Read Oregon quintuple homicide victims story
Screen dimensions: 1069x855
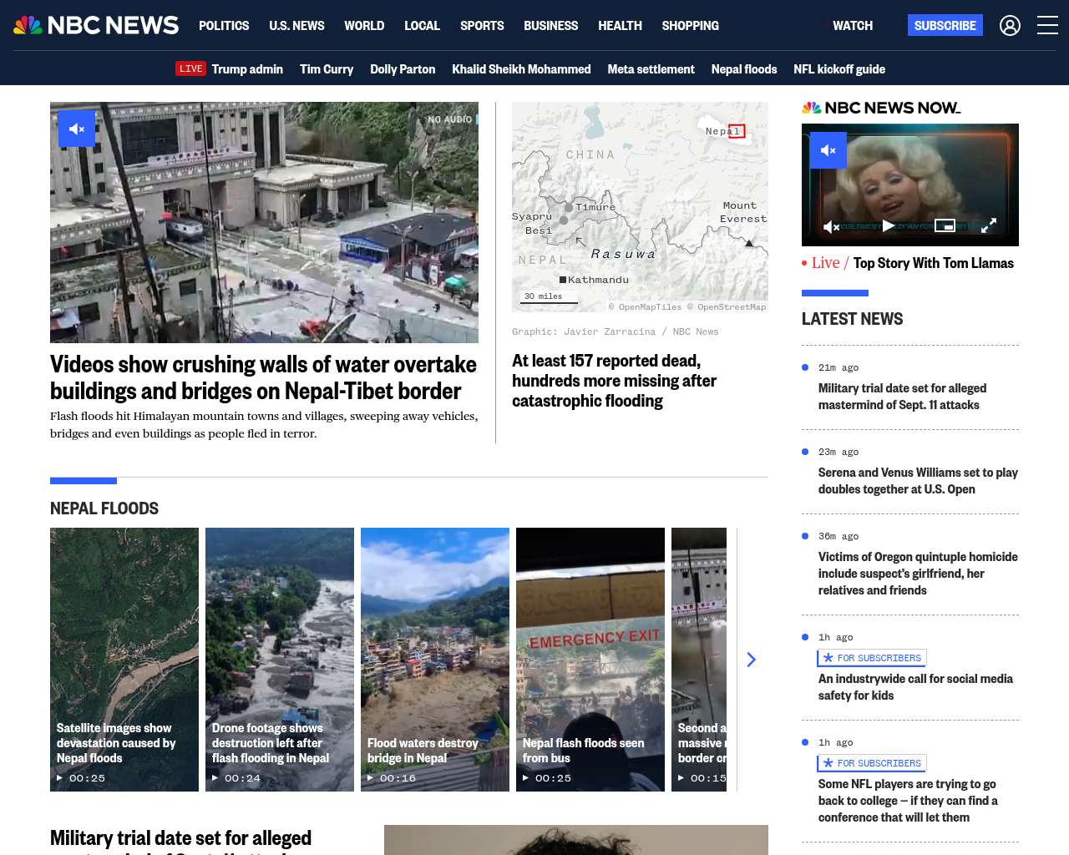pyautogui.click(x=918, y=574)
